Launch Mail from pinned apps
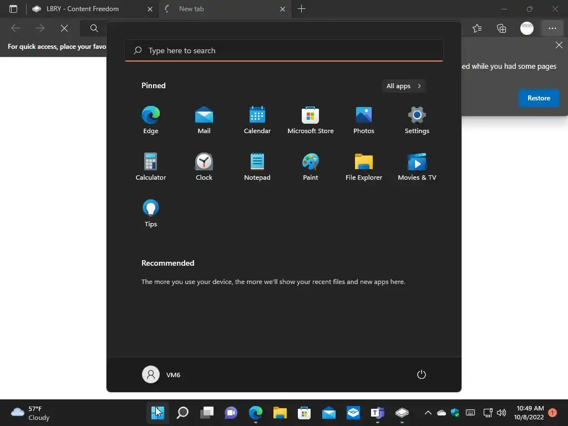This screenshot has width=568, height=426. [204, 120]
